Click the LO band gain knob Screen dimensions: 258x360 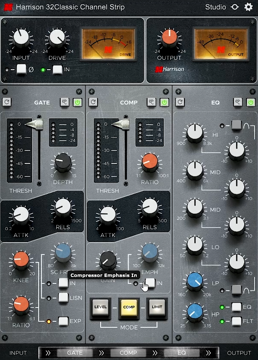[236, 264]
